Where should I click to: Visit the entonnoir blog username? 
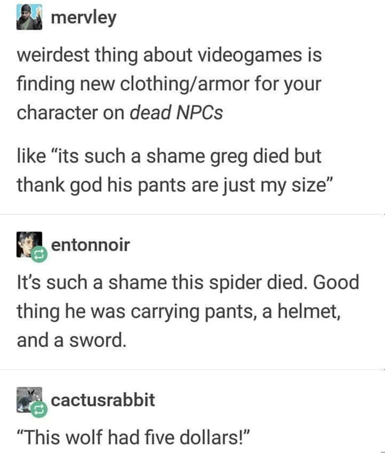(x=90, y=245)
